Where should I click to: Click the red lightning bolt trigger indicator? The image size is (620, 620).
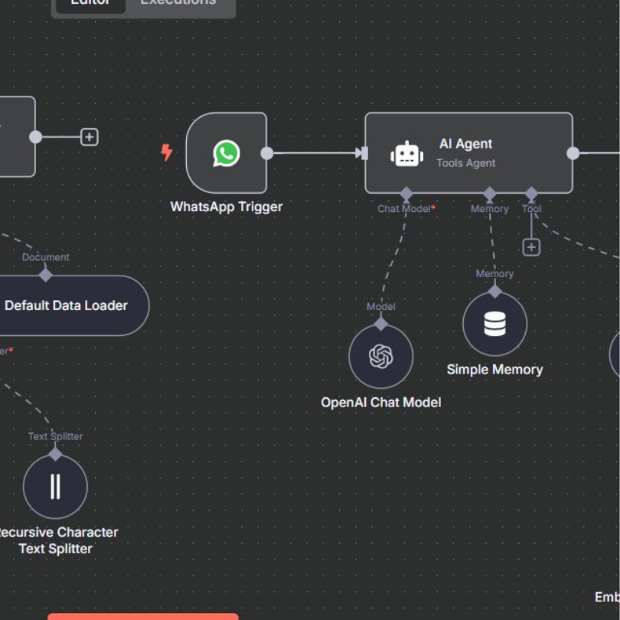pos(166,153)
